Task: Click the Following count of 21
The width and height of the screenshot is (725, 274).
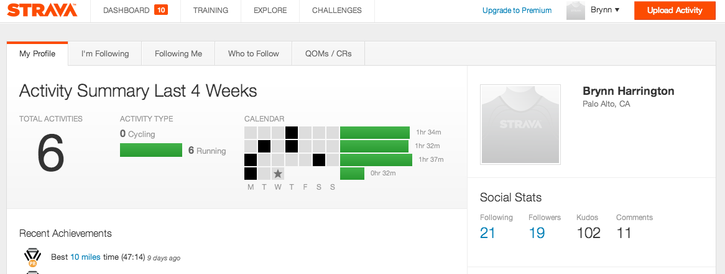Action: click(487, 233)
